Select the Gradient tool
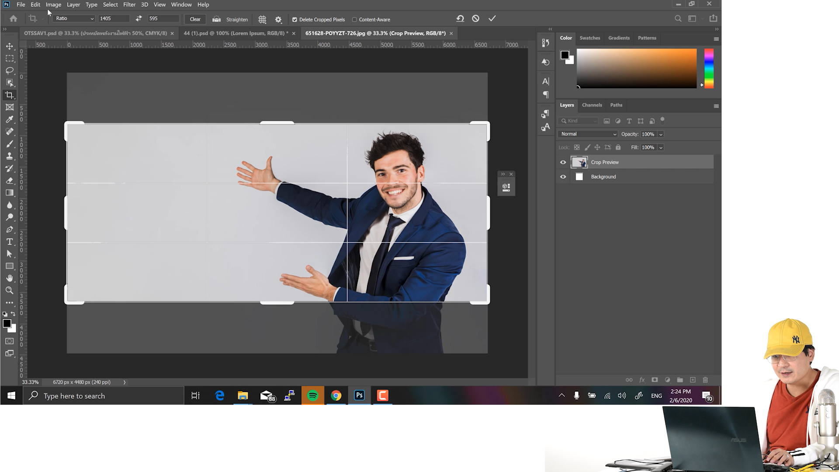This screenshot has width=839, height=472. (10, 193)
